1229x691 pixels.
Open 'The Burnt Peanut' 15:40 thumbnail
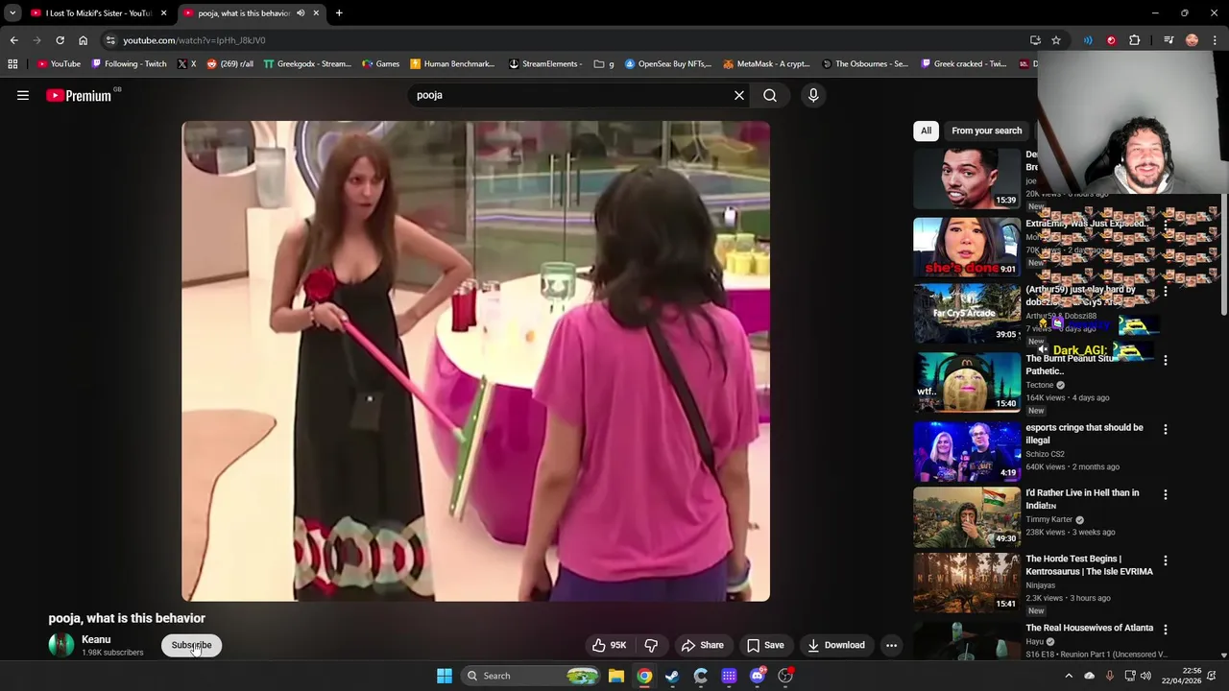pos(967,381)
